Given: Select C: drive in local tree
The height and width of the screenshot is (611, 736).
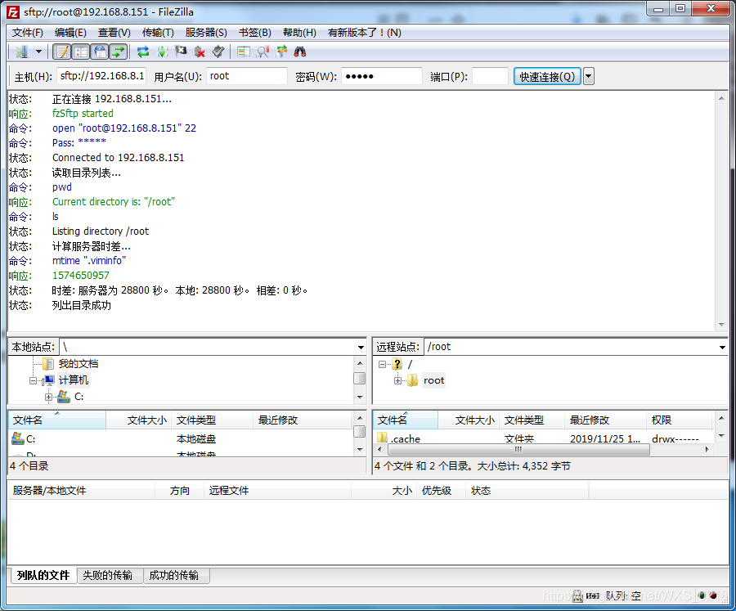Looking at the screenshot, I should (x=79, y=398).
